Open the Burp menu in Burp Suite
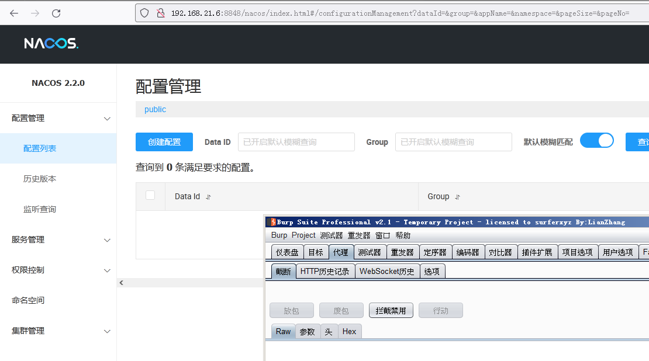This screenshot has height=361, width=649. point(279,235)
